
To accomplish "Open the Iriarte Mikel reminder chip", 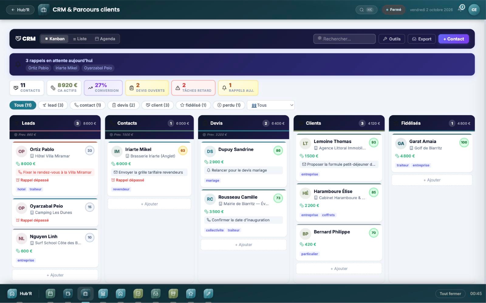I will (66, 68).
